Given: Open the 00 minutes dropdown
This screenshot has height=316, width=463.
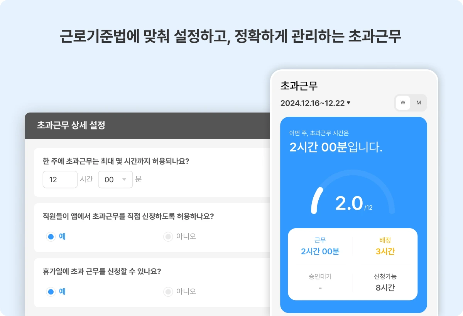Looking at the screenshot, I should [x=115, y=179].
